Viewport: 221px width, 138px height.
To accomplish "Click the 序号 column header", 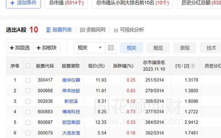I will 15,66.
